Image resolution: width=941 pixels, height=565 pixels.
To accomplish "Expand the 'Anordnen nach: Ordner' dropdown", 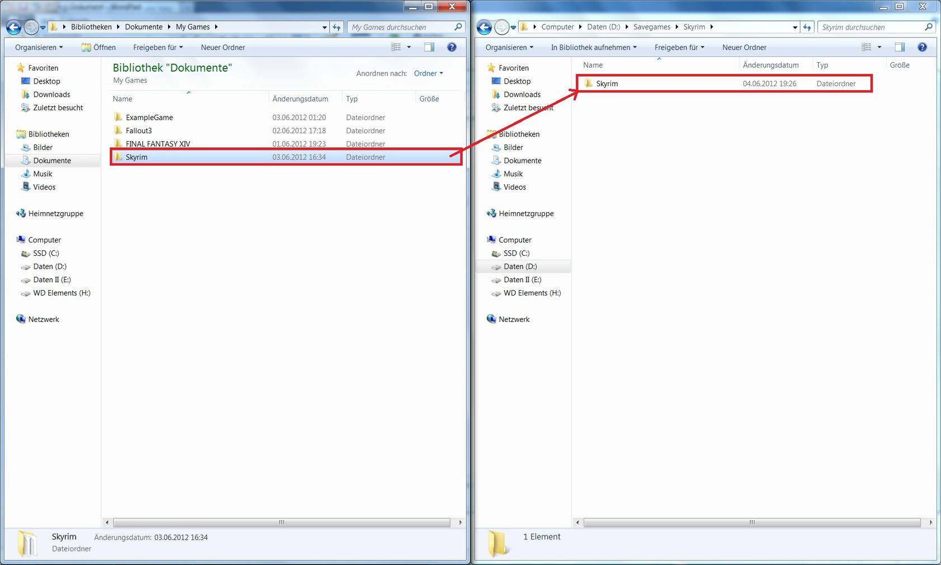I will [428, 73].
